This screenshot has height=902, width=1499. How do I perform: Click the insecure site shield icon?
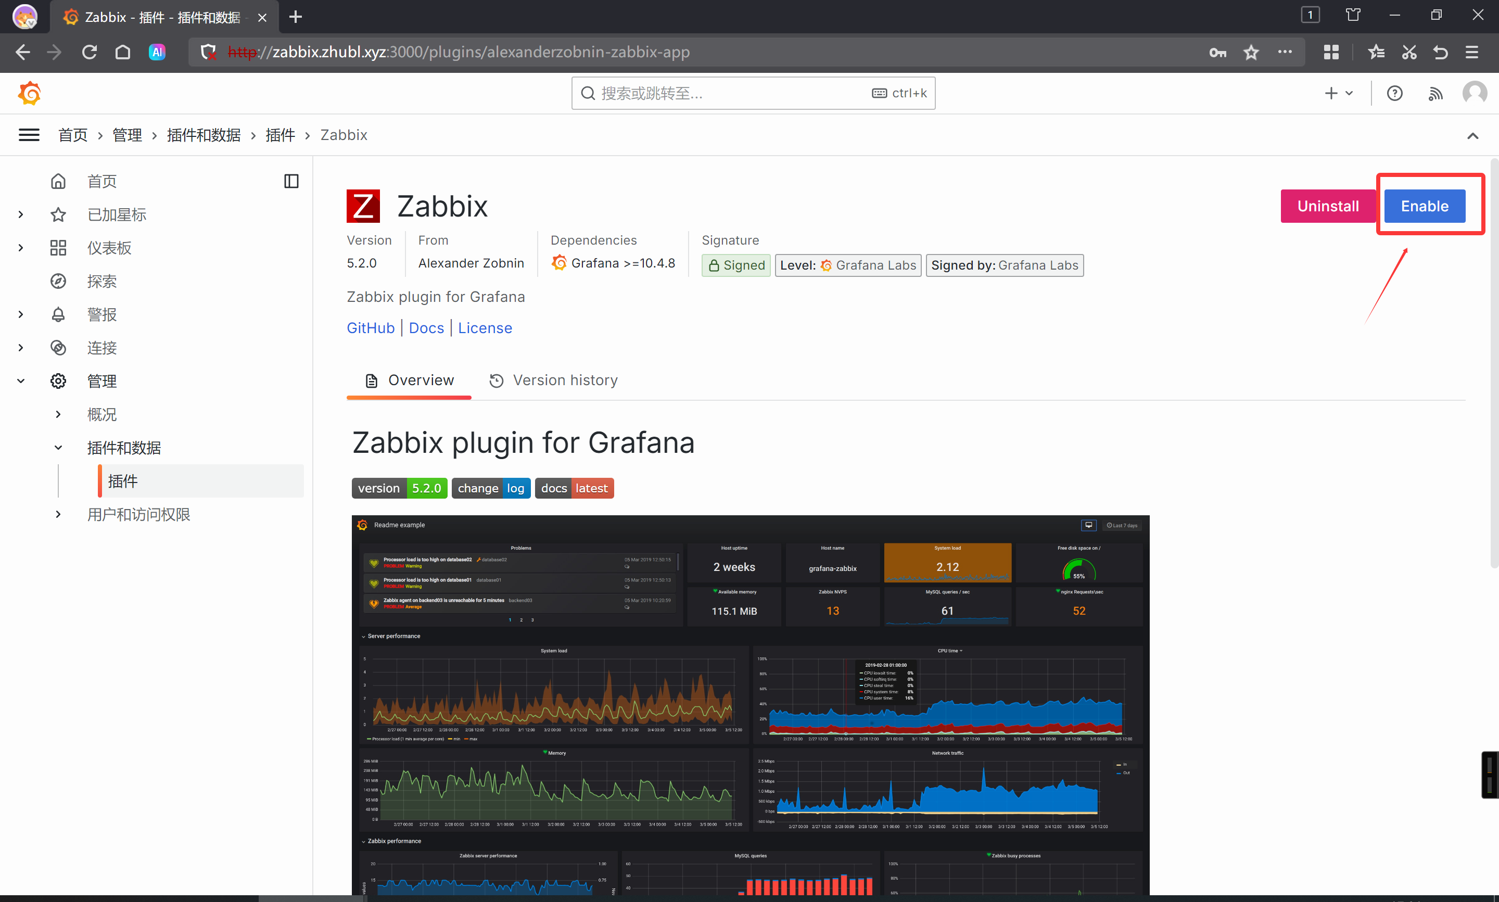point(208,52)
